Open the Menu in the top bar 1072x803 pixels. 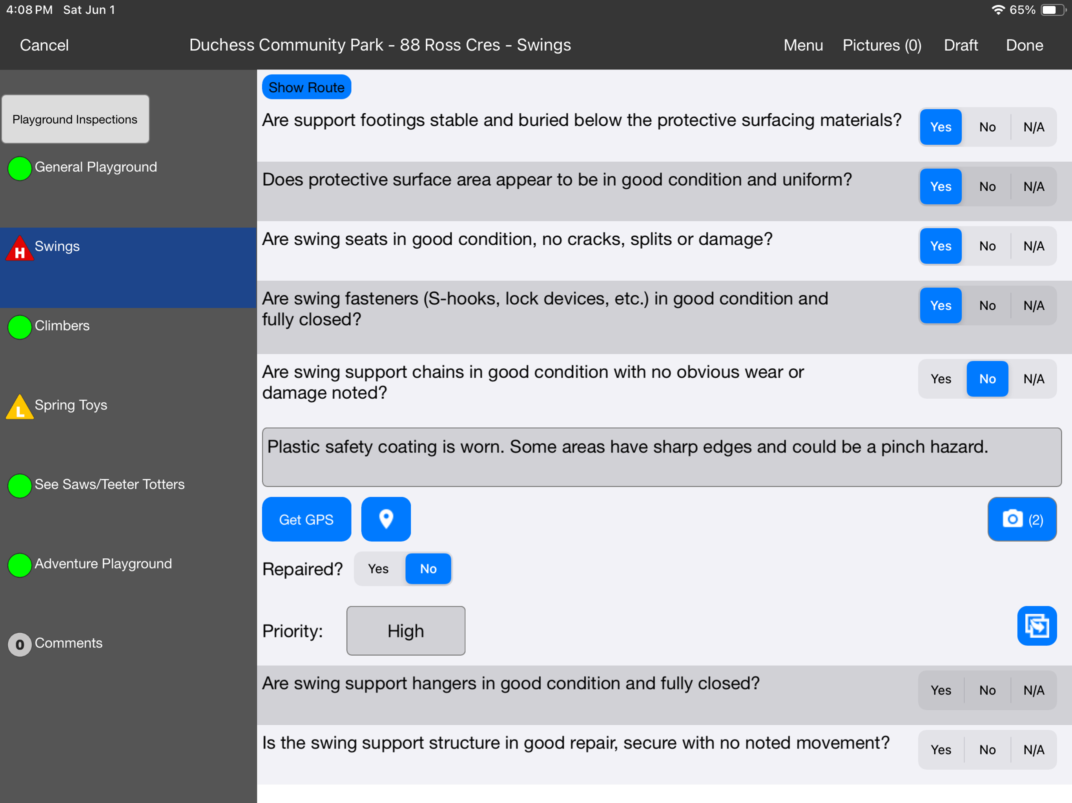[x=803, y=45]
